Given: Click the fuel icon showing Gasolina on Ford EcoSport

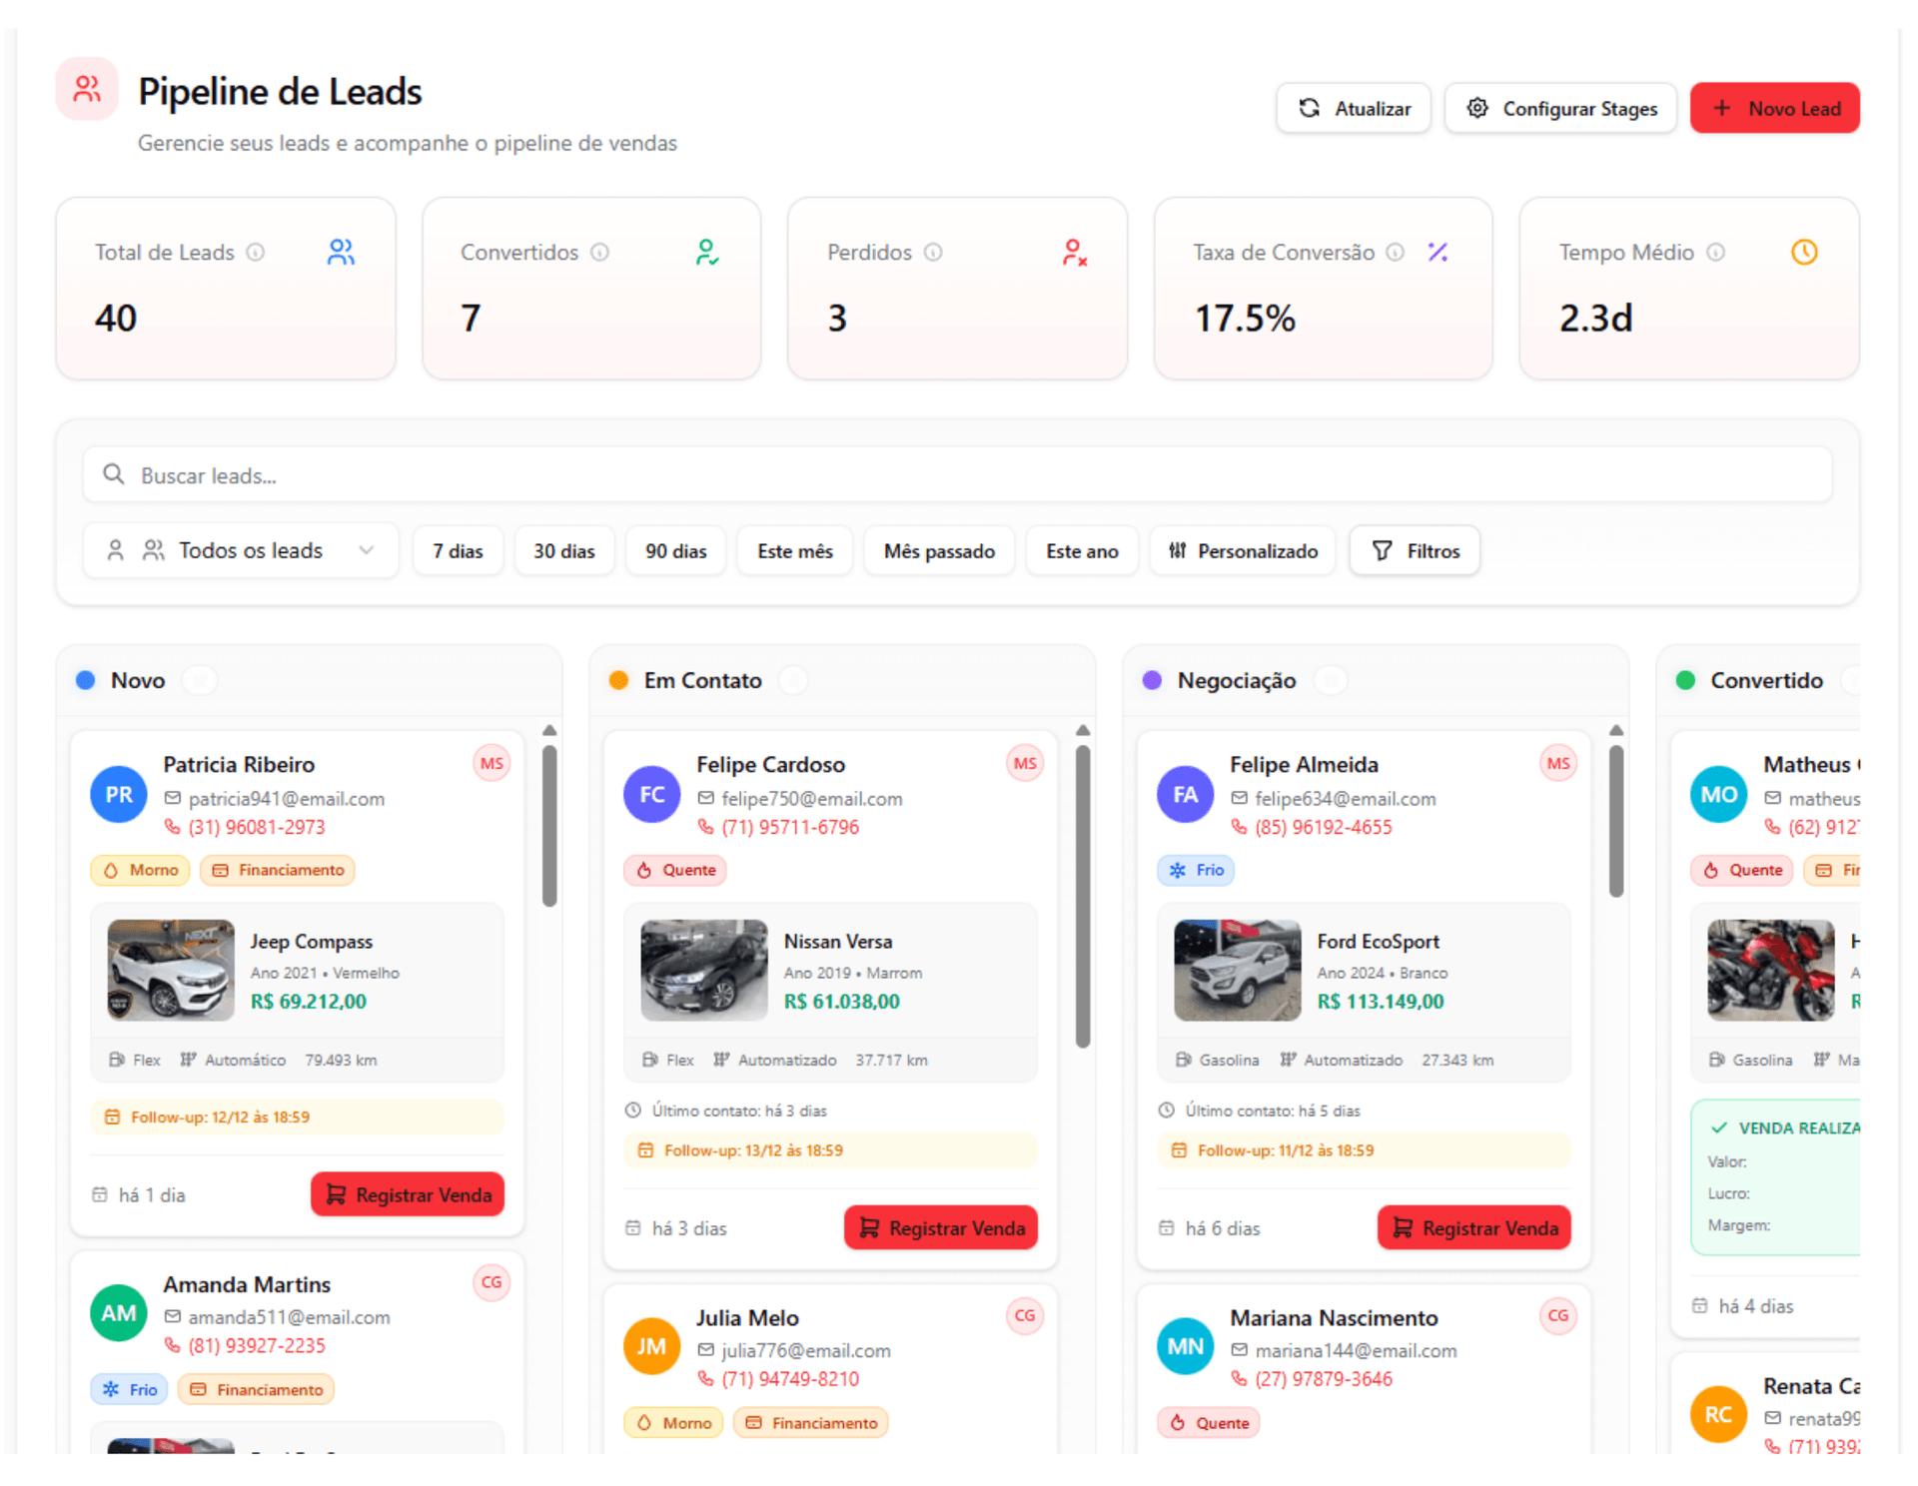Looking at the screenshot, I should (1183, 1060).
